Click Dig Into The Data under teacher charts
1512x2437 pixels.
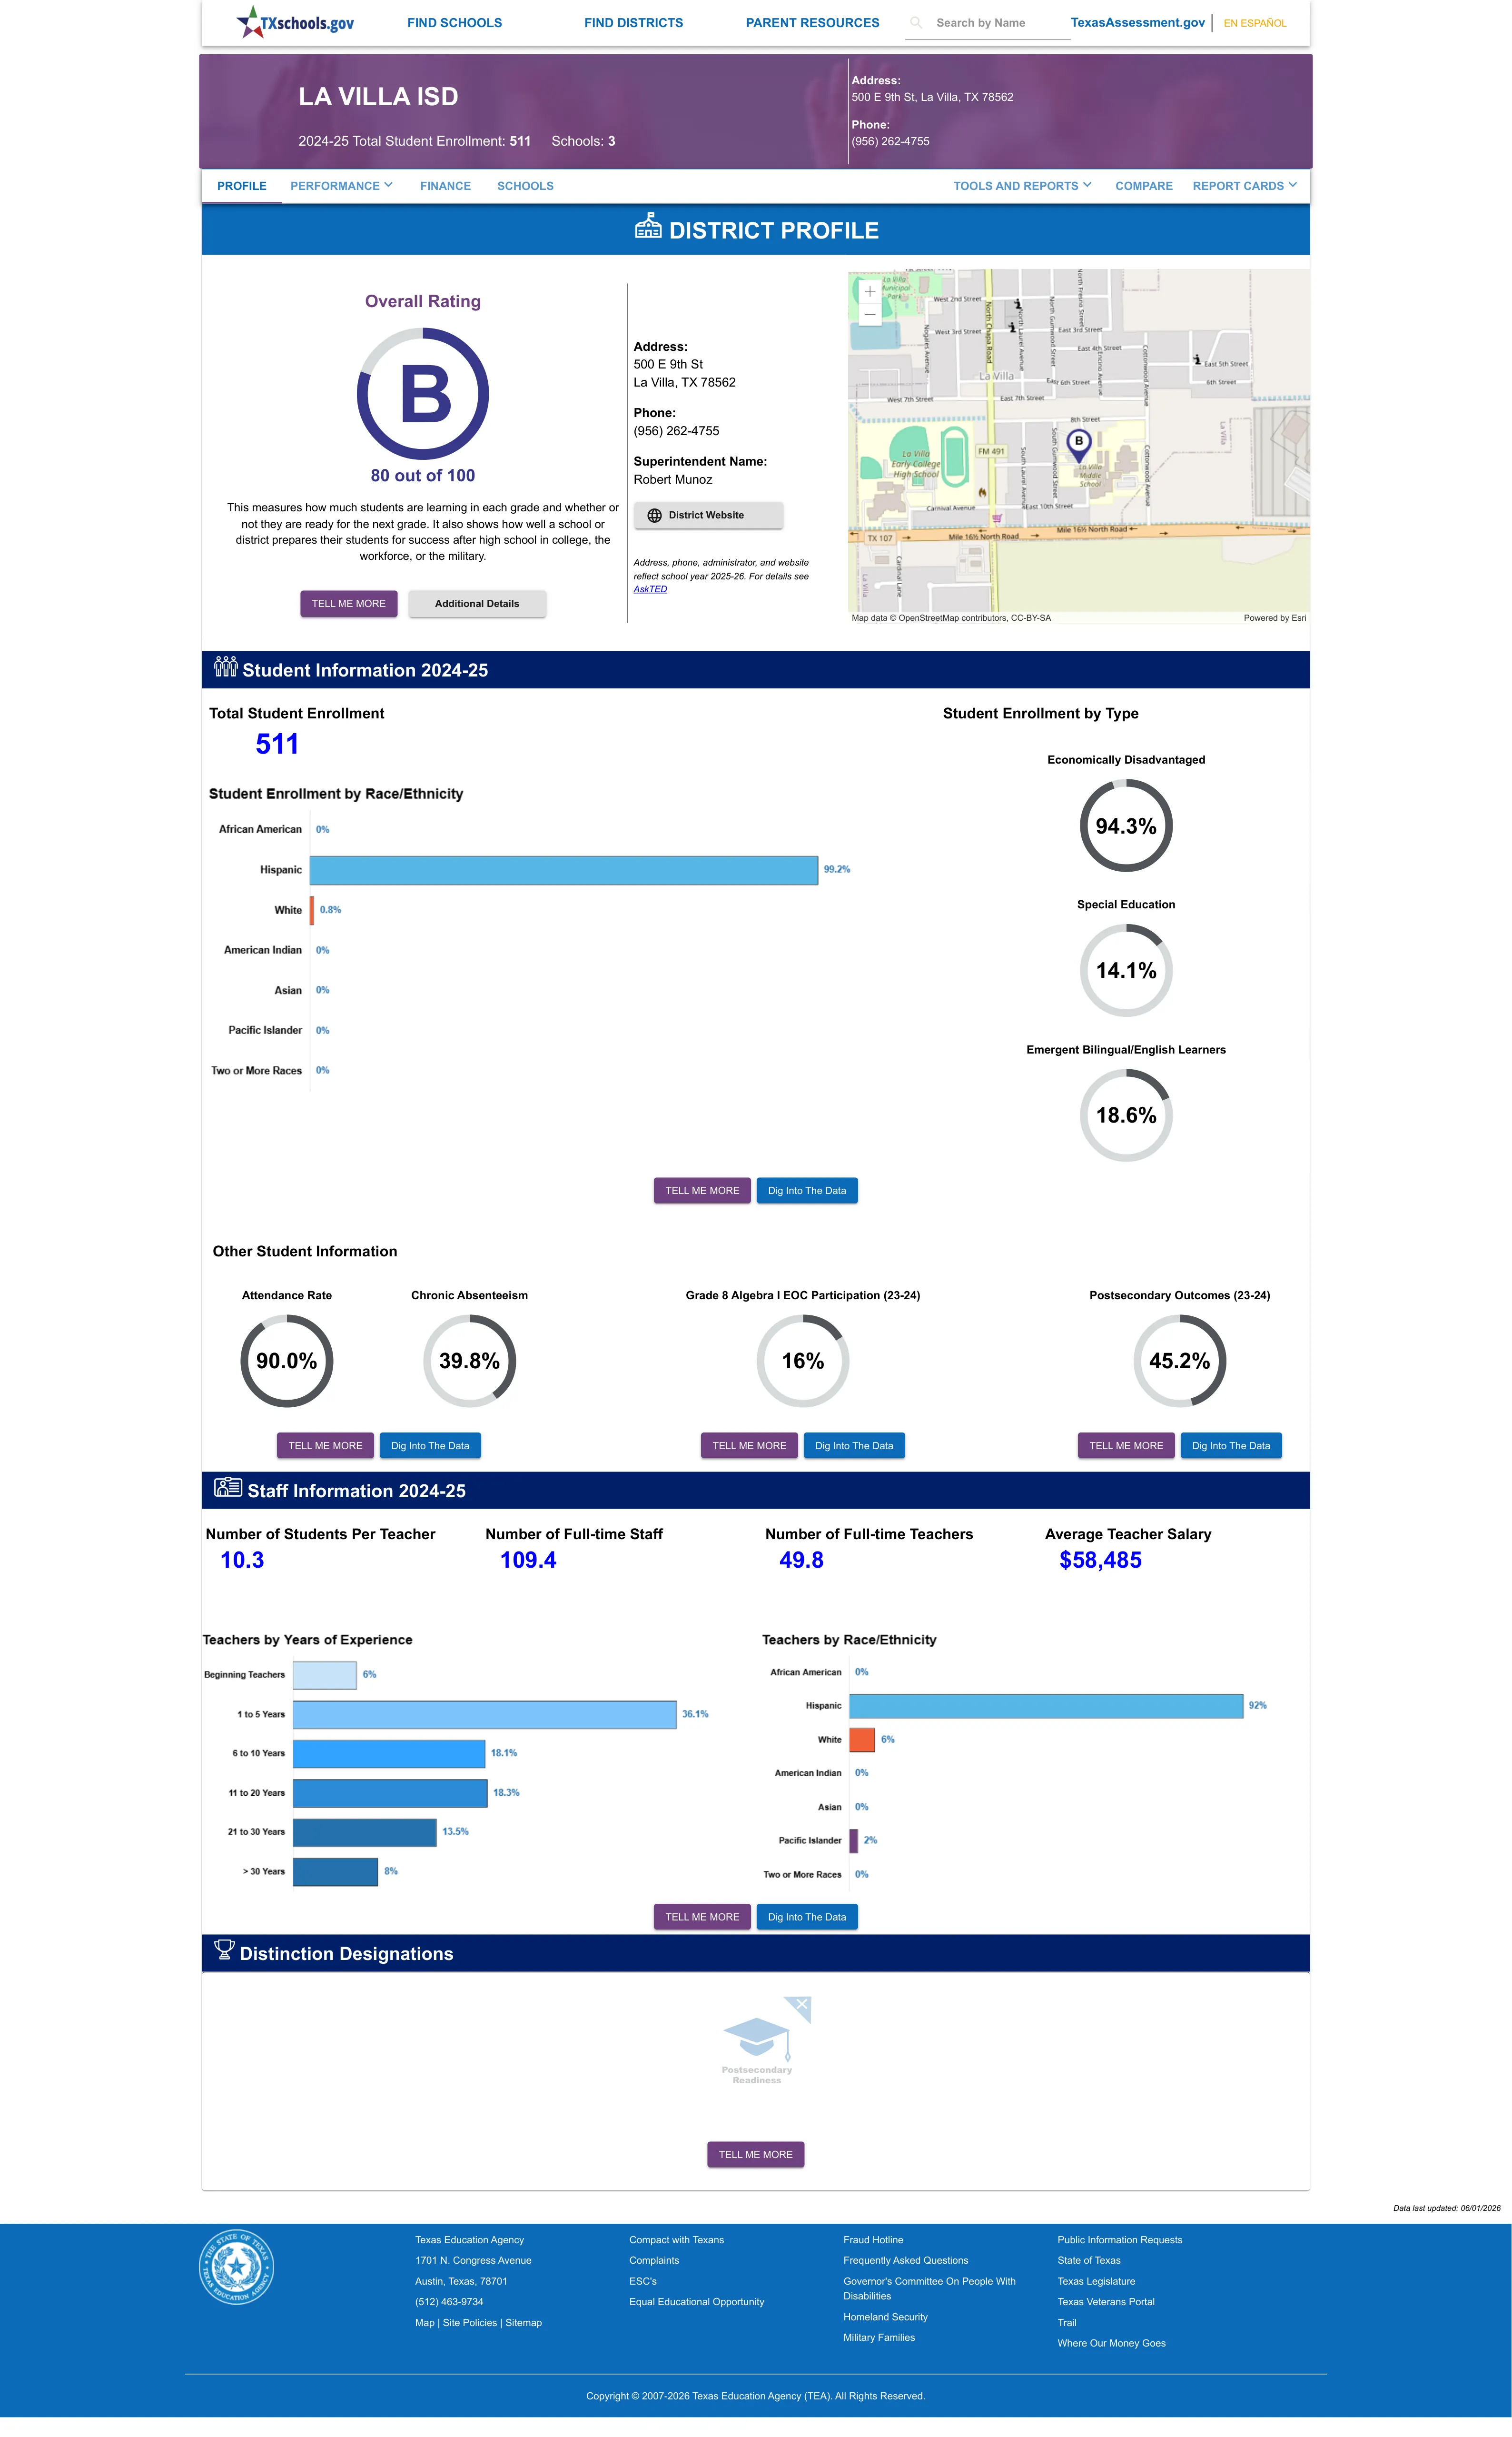pyautogui.click(x=807, y=1917)
